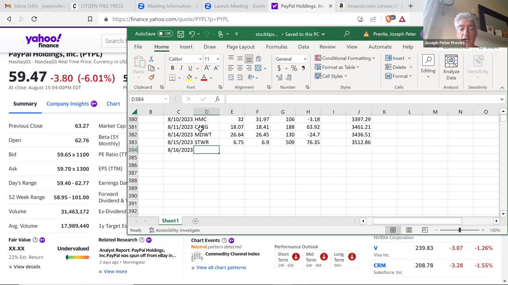The image size is (508, 285).
Task: Open the Editing group button
Action: (428, 66)
